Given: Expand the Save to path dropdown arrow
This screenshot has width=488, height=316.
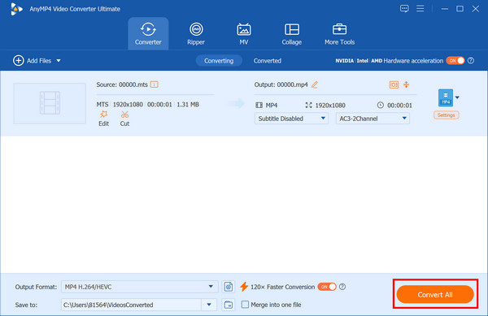Looking at the screenshot, I should click(x=209, y=305).
